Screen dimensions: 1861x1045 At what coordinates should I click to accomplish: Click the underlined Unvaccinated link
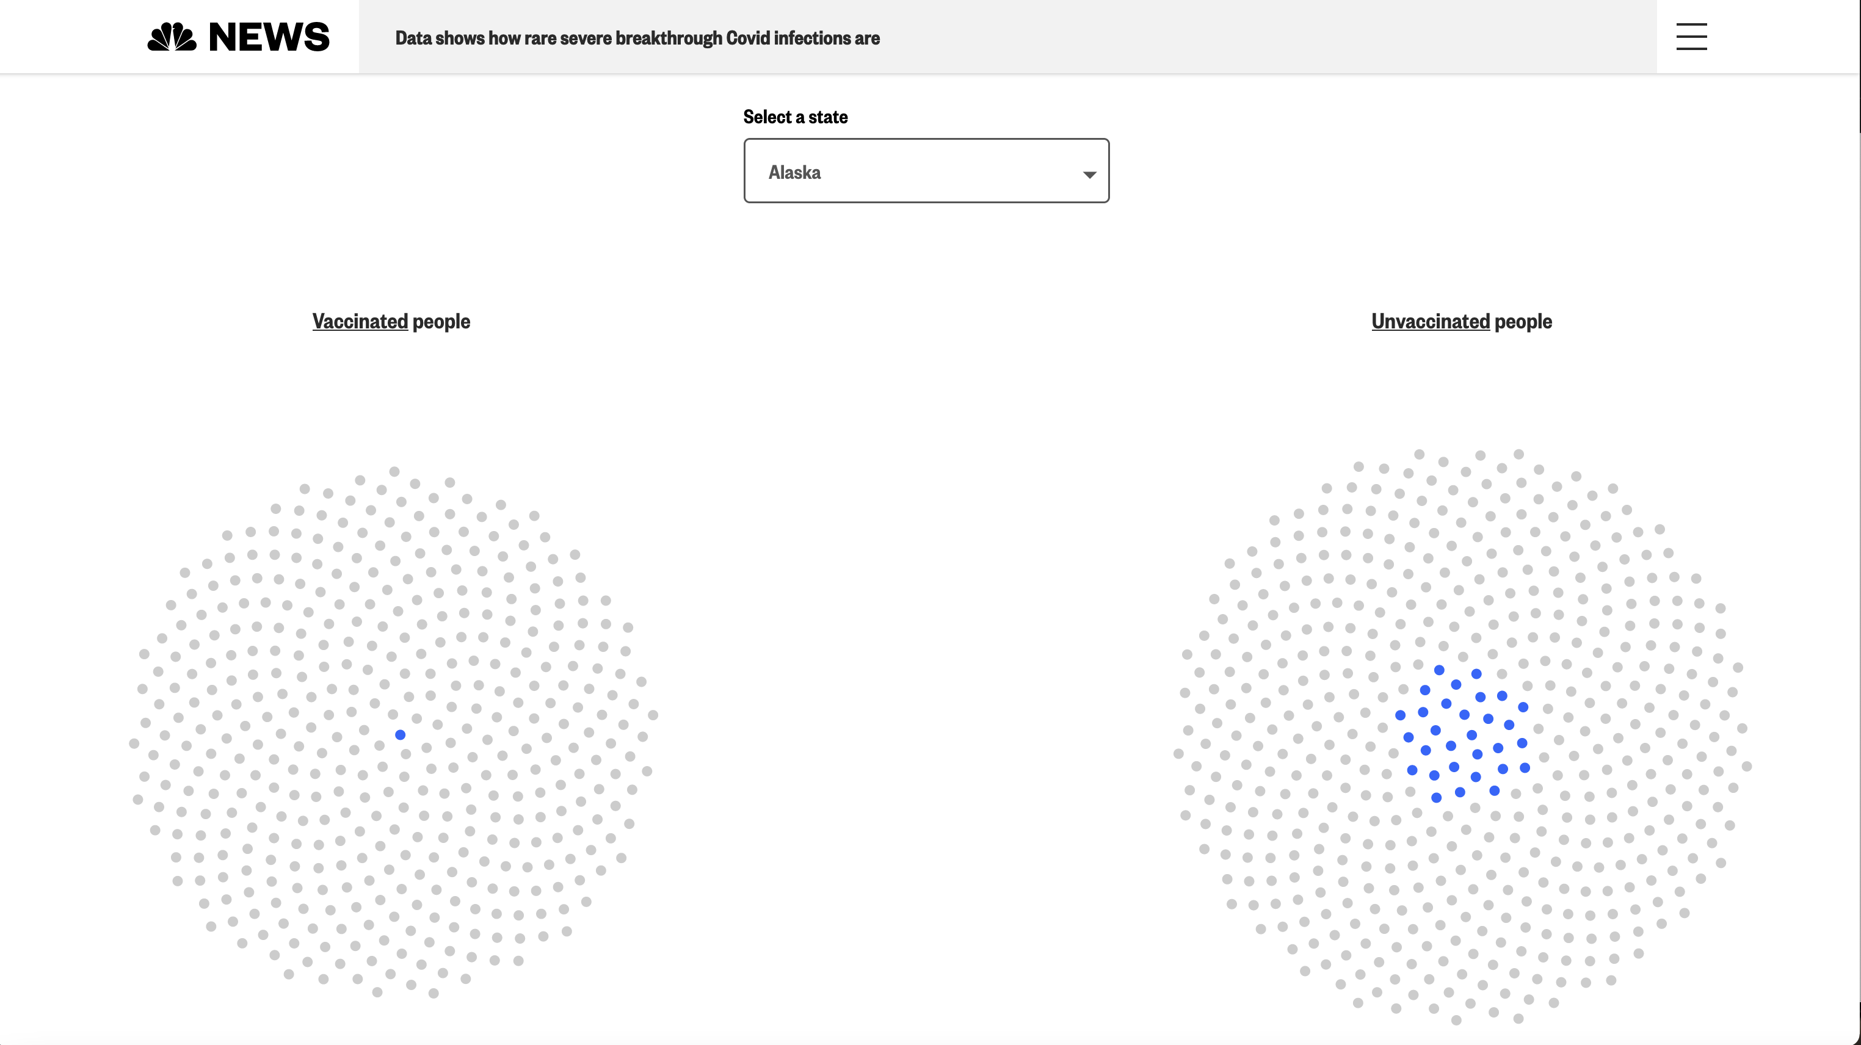pyautogui.click(x=1430, y=321)
